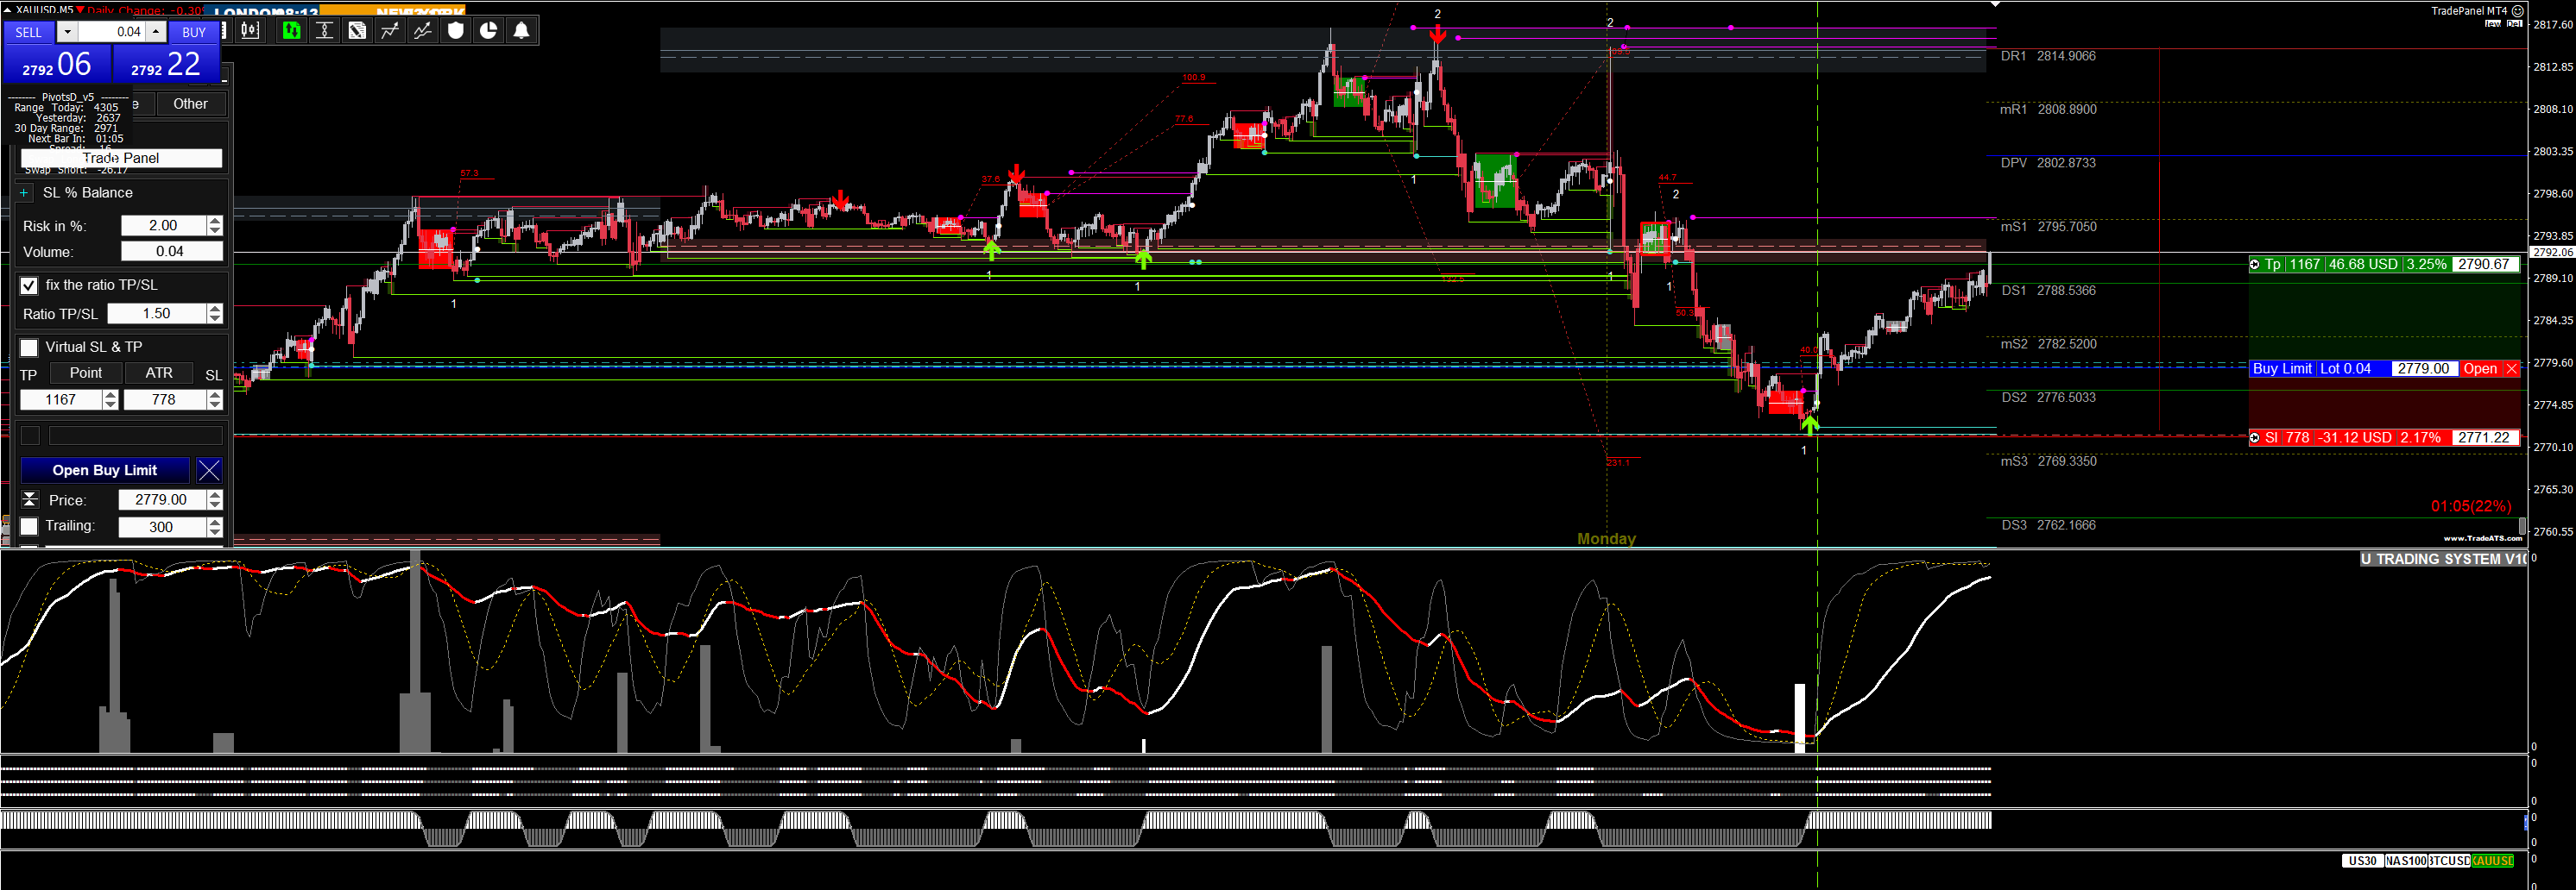Select the ATR mode button

pyautogui.click(x=159, y=373)
